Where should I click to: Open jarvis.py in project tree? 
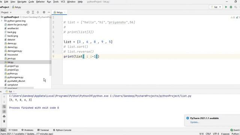[12, 58]
